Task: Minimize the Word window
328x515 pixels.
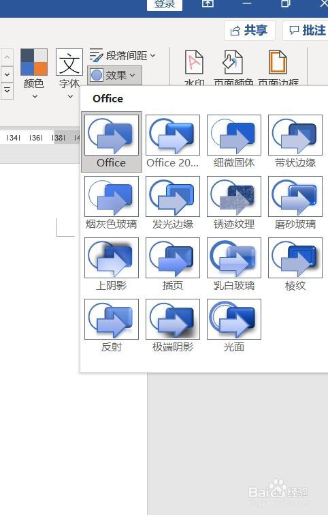Action: click(247, 3)
